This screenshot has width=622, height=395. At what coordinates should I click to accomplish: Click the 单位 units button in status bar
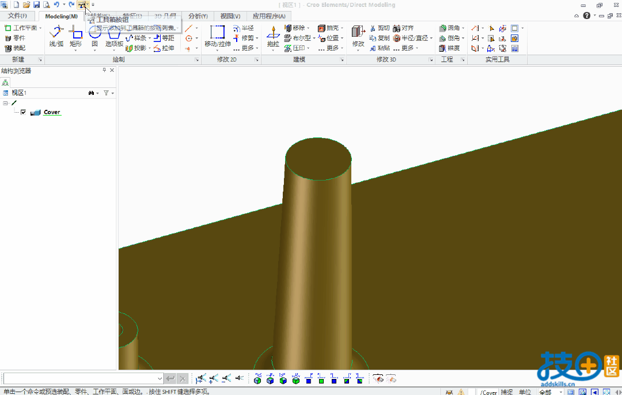pyautogui.click(x=525, y=392)
